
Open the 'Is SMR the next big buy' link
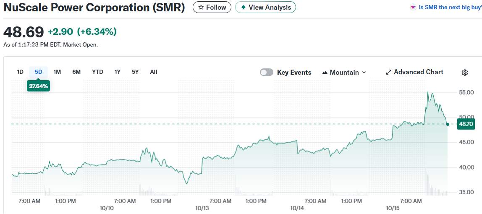450,8
